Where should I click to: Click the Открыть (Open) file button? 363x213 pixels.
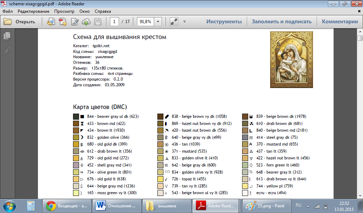(x=20, y=22)
